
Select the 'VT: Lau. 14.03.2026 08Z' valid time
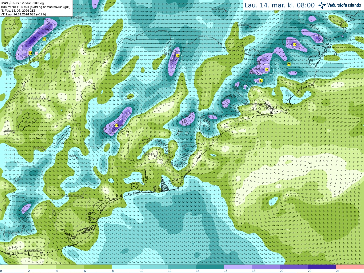pyautogui.click(x=18, y=14)
